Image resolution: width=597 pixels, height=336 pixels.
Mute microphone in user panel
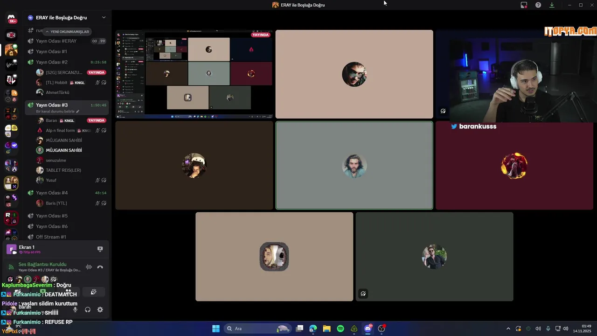75,309
